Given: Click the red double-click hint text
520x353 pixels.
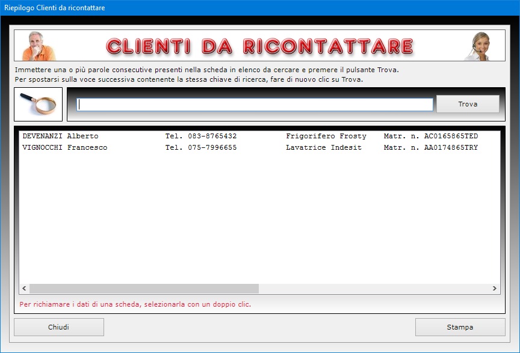Looking at the screenshot, I should 135,304.
